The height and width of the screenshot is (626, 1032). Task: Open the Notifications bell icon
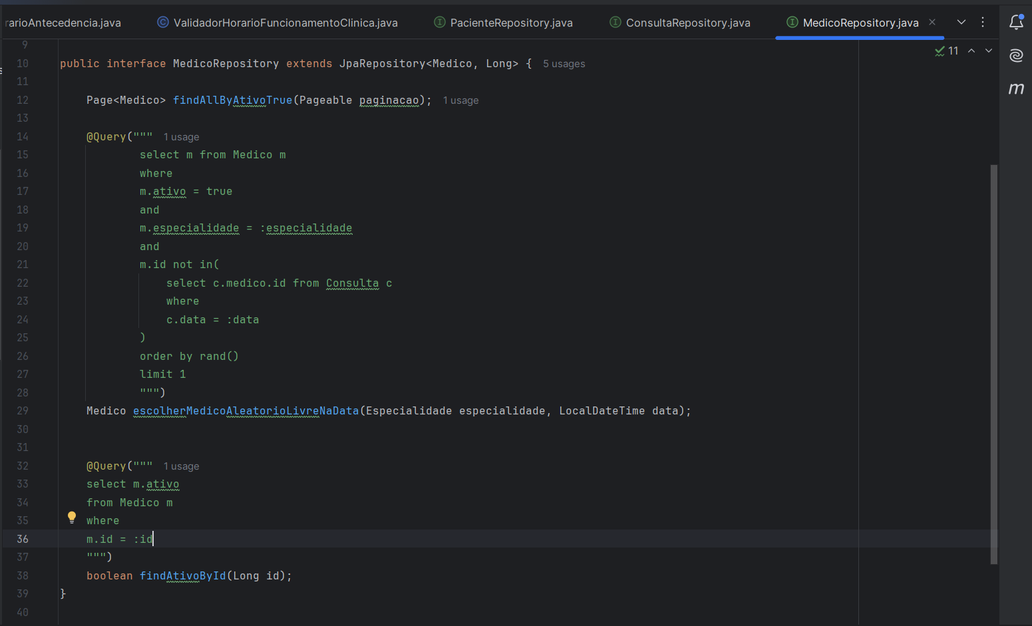[1016, 22]
